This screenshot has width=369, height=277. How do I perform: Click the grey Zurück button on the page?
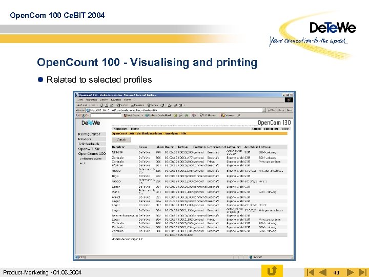(x=121, y=140)
